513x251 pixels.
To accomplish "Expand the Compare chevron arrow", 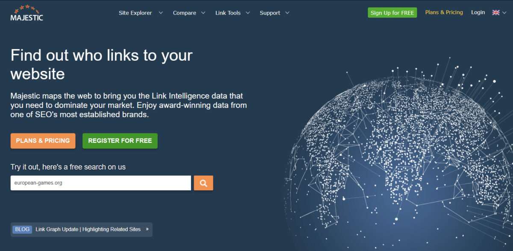I will pos(203,13).
